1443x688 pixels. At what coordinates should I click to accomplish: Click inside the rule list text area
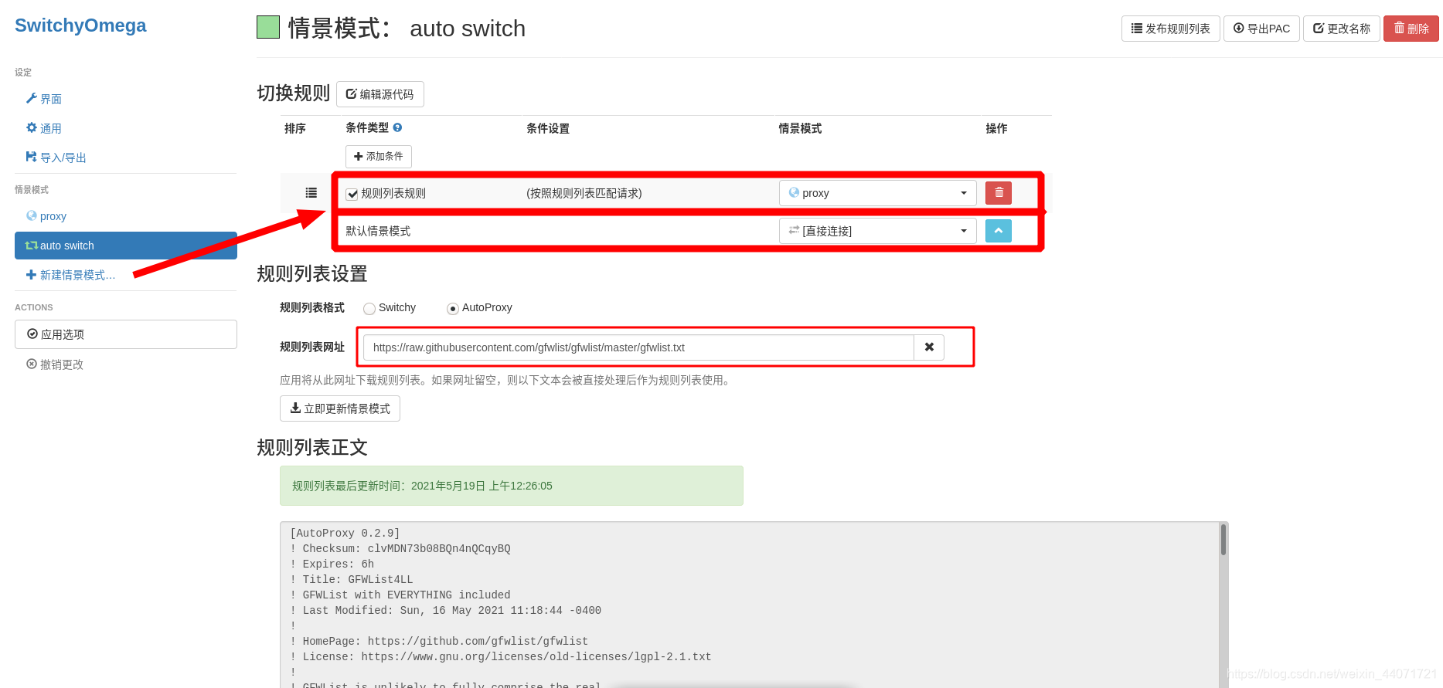tap(750, 605)
